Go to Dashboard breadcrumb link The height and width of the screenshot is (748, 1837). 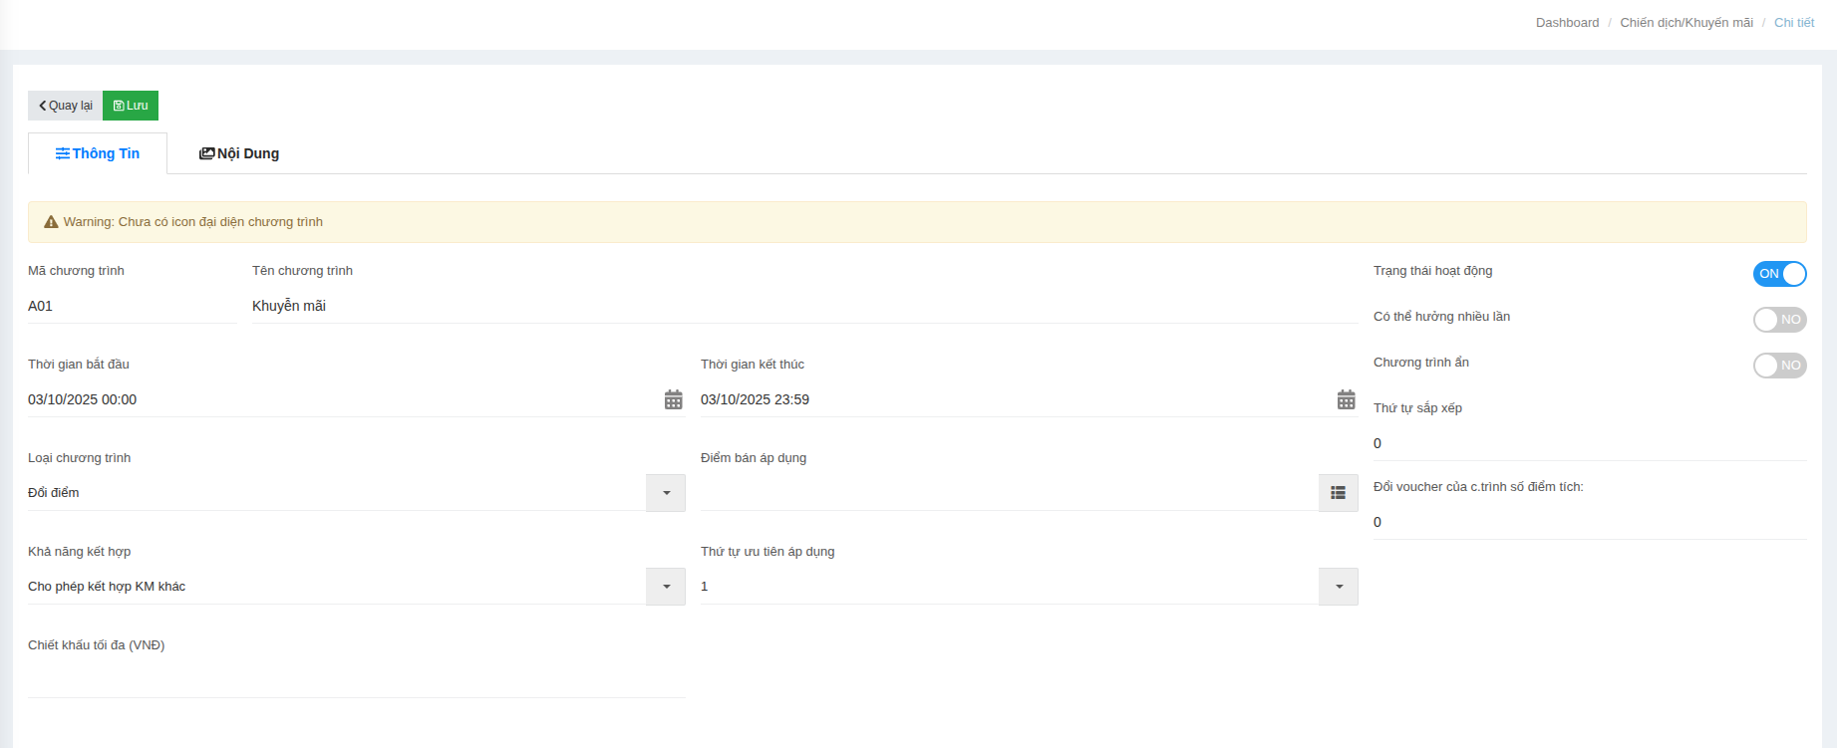[1567, 23]
